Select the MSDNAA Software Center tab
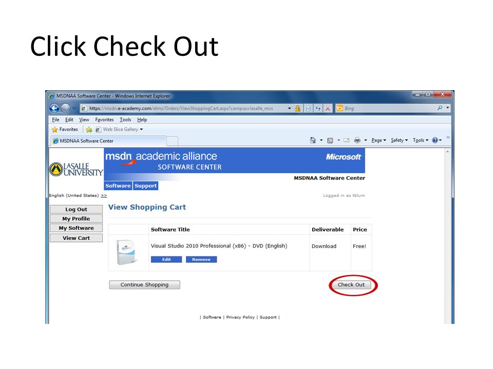The width and height of the screenshot is (493, 369). [x=108, y=141]
